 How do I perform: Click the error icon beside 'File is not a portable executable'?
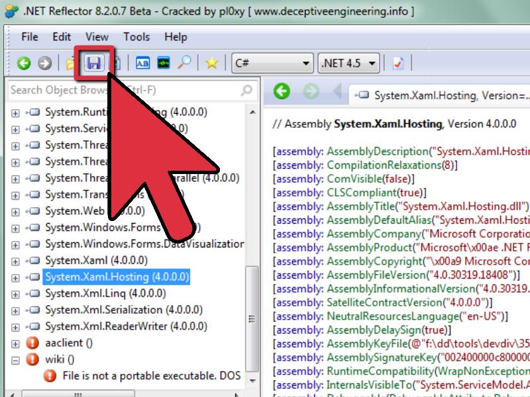click(x=50, y=376)
